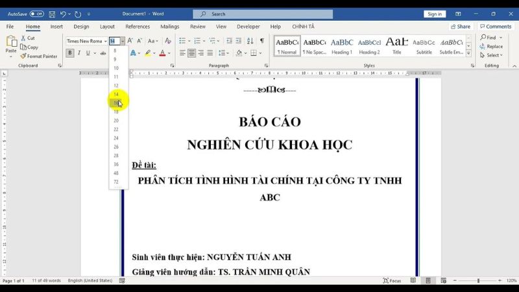Open borders dropdown
The height and width of the screenshot is (292, 519).
[261, 53]
